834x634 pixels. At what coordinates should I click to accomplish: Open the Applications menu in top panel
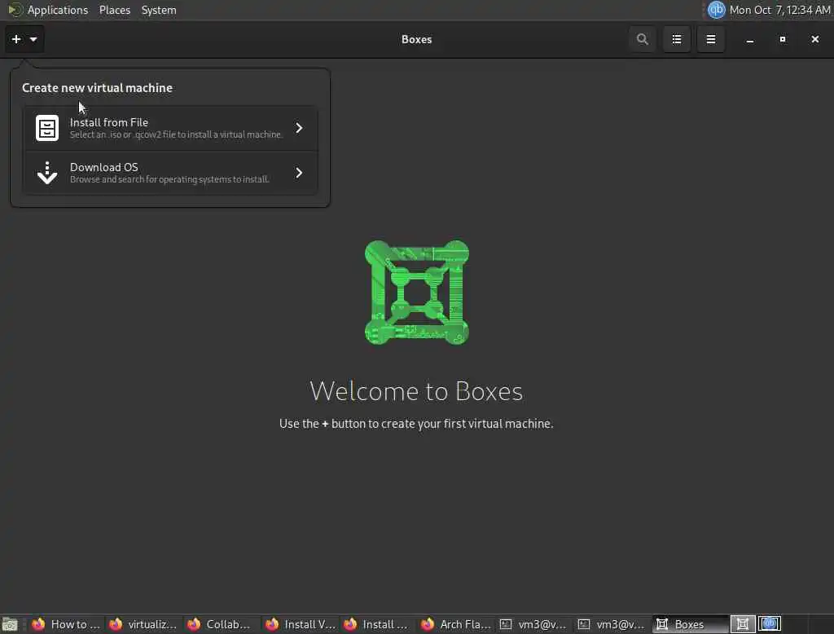pyautogui.click(x=58, y=10)
